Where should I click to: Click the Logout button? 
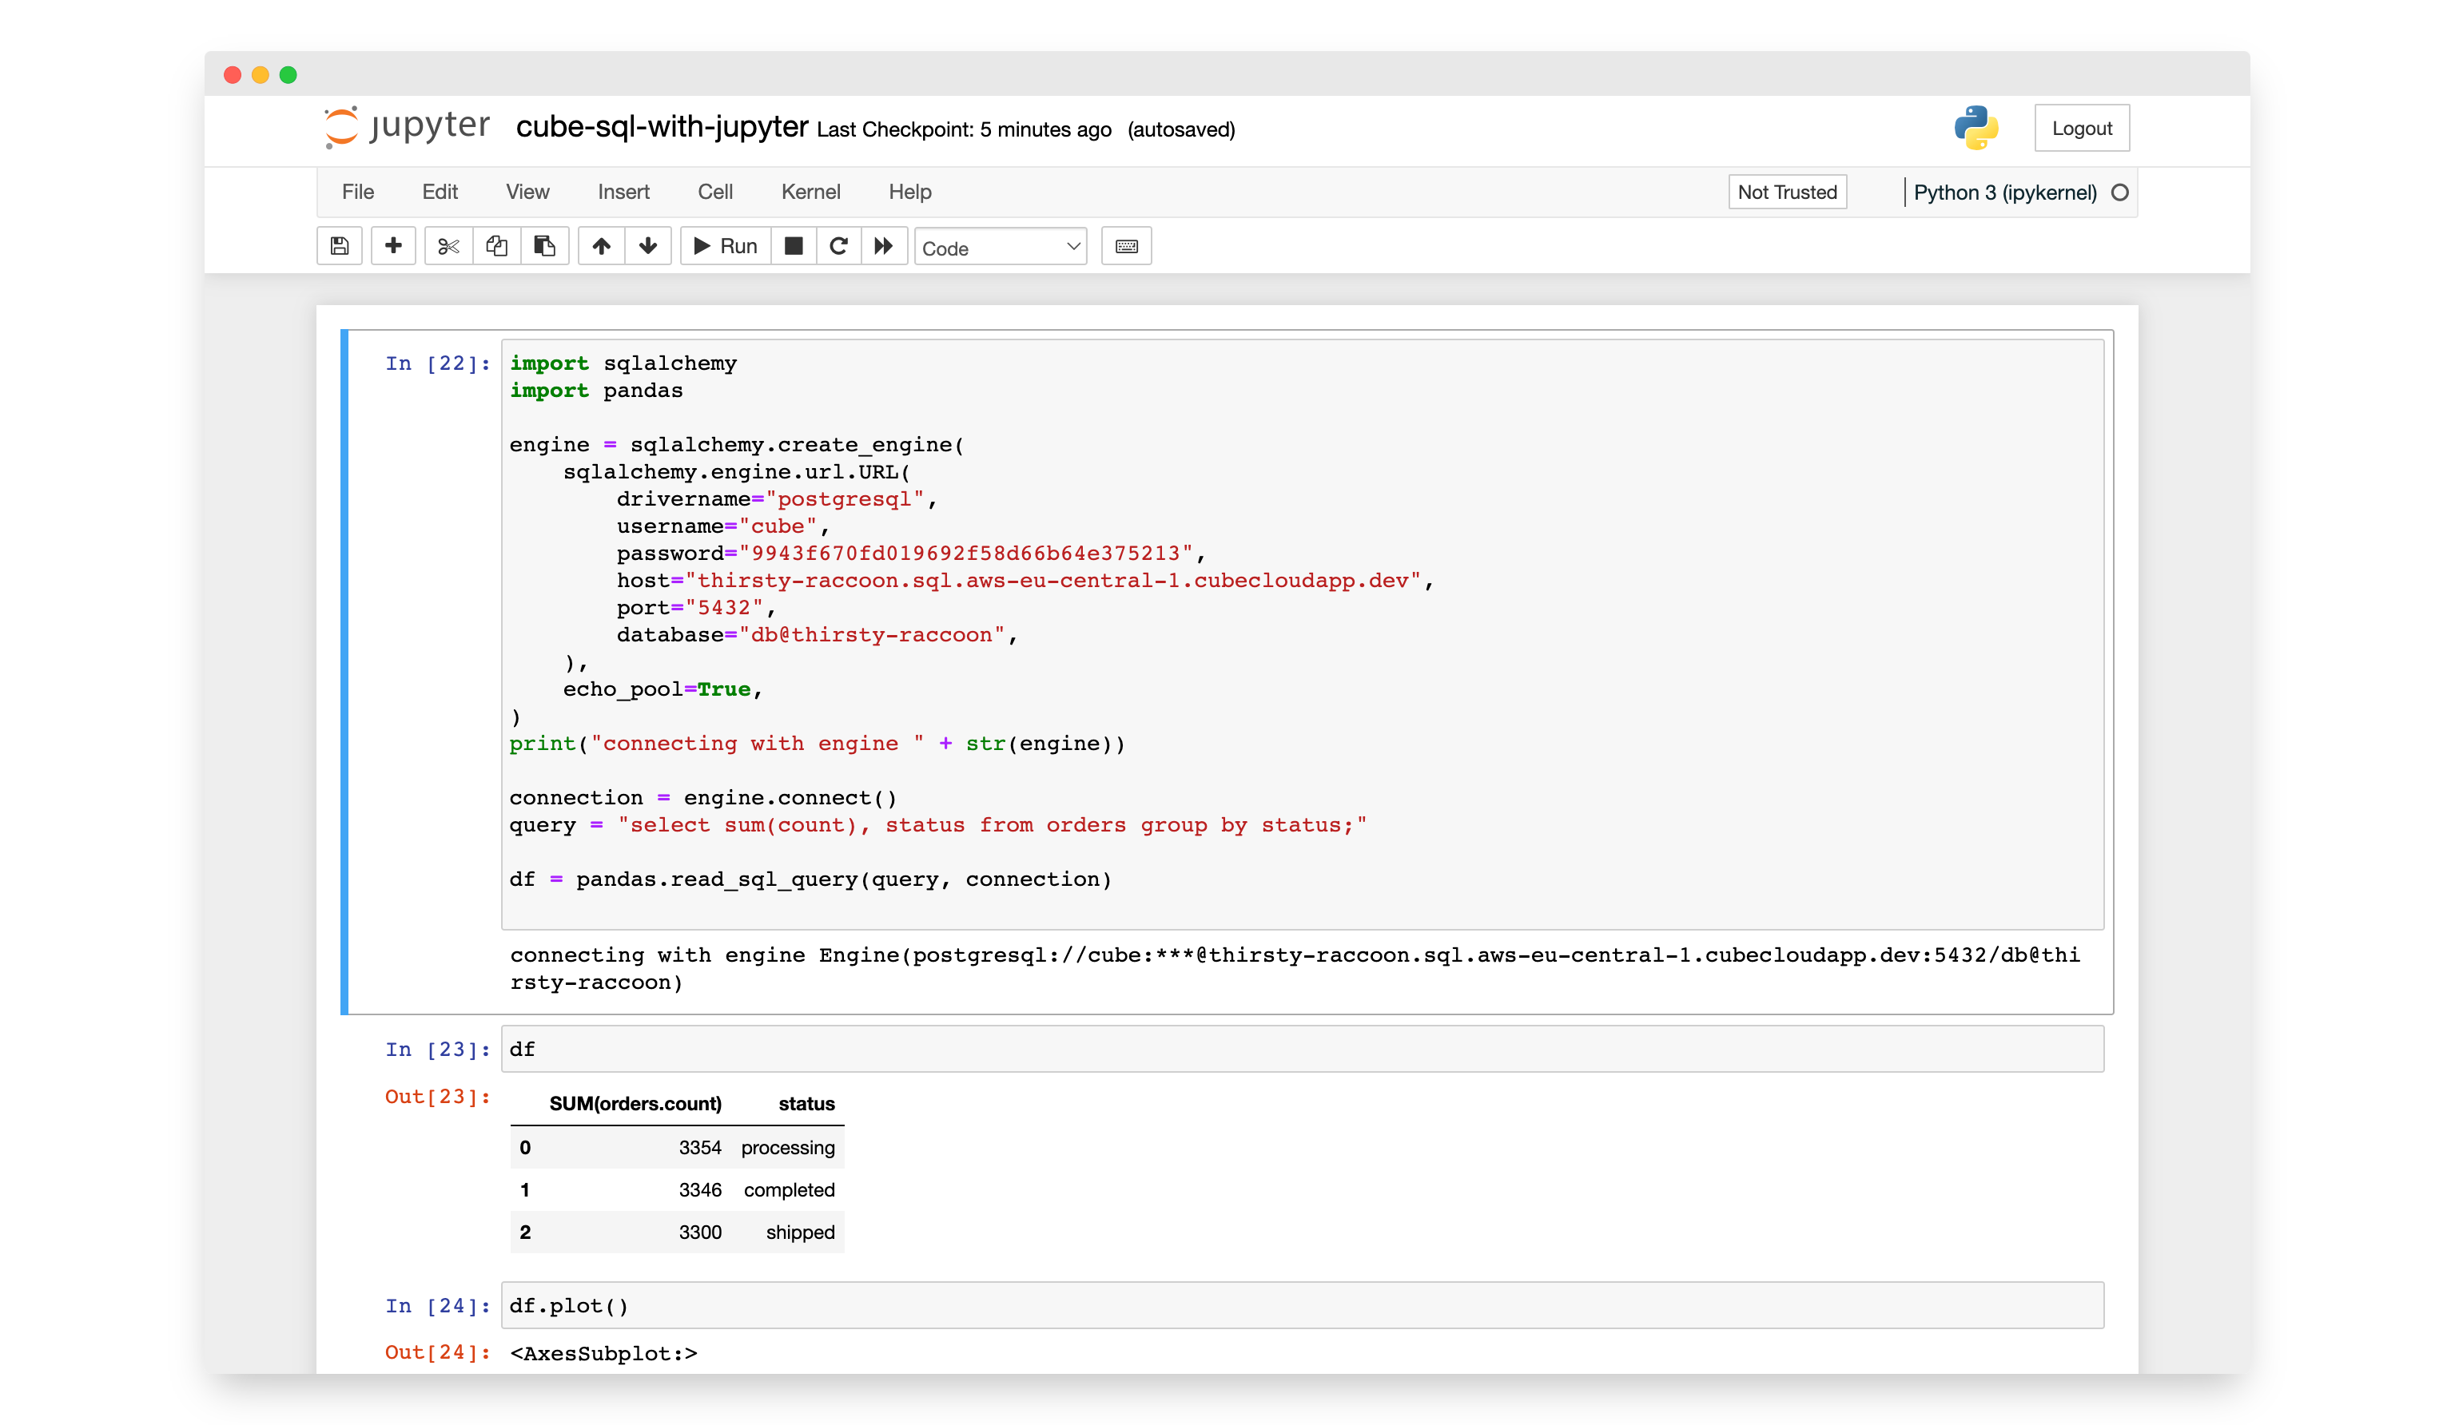click(2081, 129)
